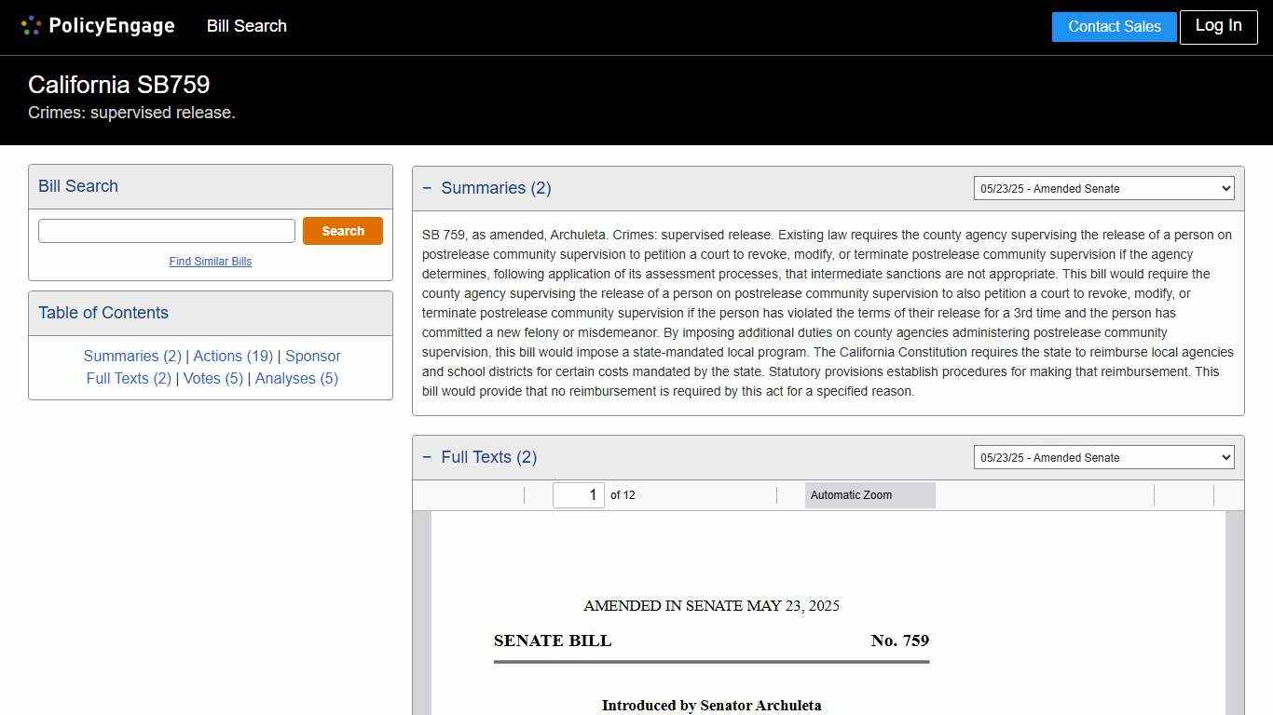Click the orange Search button

pos(342,230)
